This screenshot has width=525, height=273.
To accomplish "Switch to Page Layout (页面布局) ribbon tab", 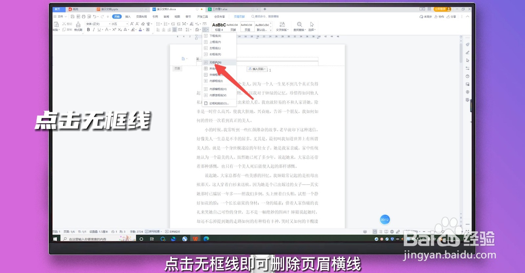I will [141, 16].
